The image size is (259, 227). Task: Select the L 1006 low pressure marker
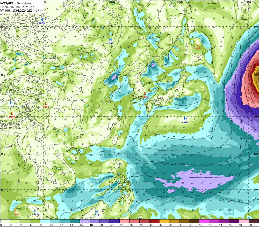12,115
